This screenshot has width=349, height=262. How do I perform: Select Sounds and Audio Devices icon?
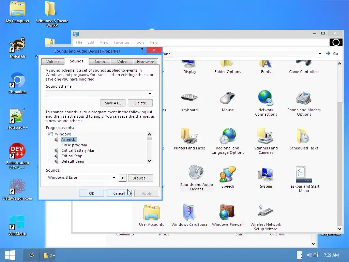pyautogui.click(x=196, y=178)
